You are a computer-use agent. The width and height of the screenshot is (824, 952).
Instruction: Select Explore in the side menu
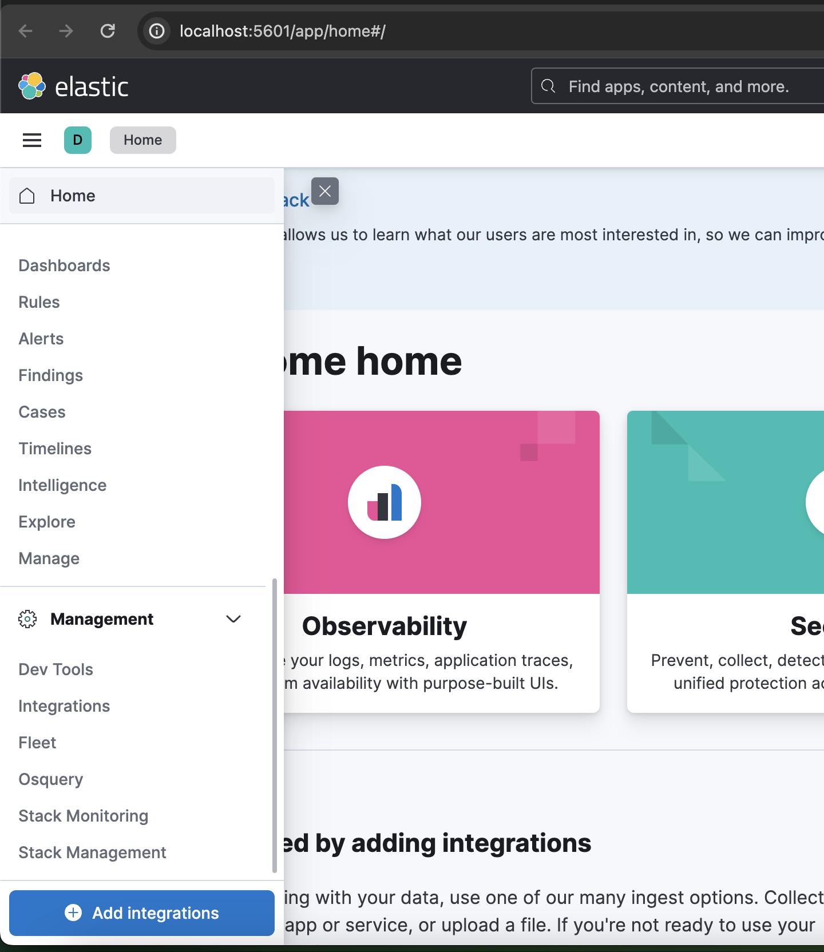coord(47,522)
